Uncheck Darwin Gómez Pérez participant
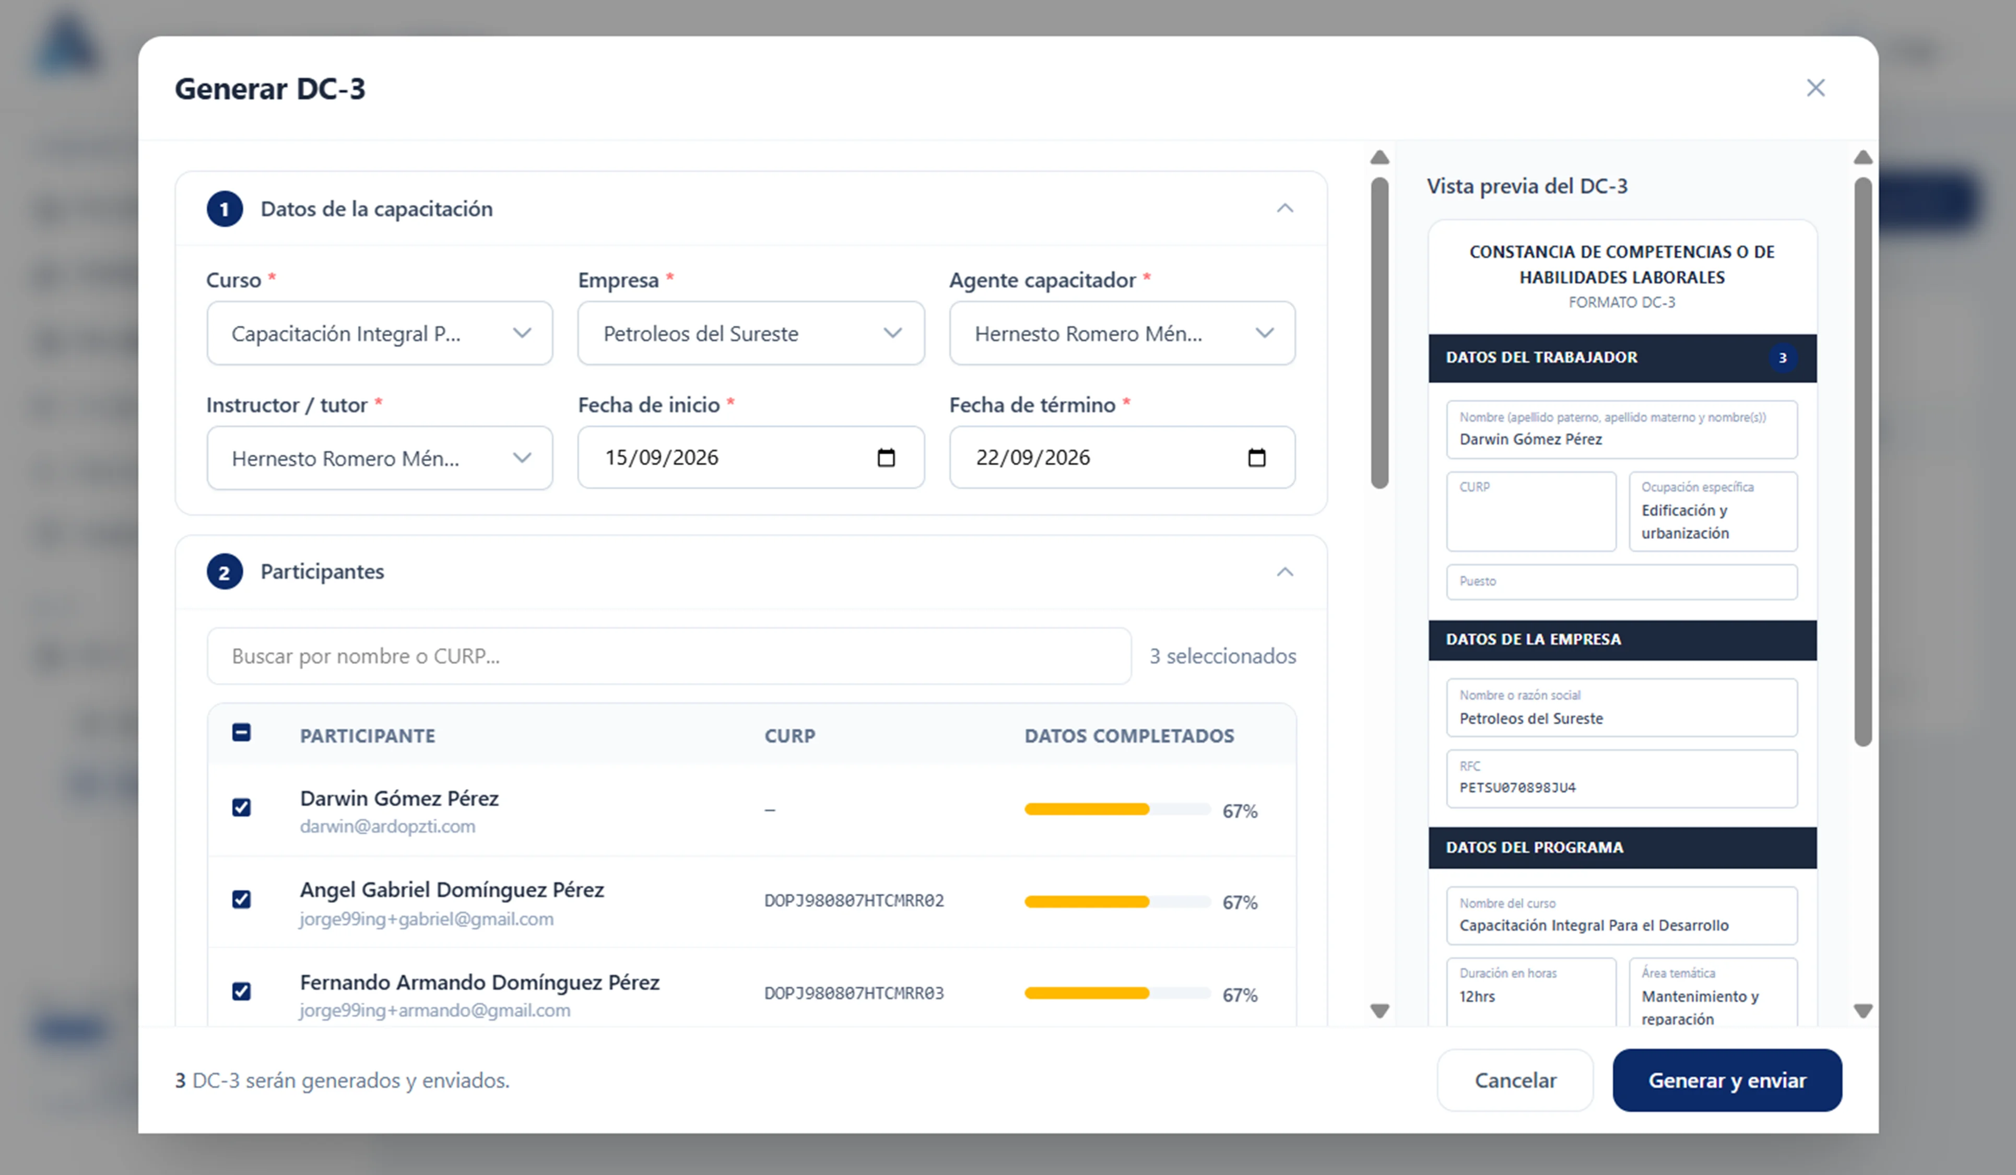 [x=242, y=807]
